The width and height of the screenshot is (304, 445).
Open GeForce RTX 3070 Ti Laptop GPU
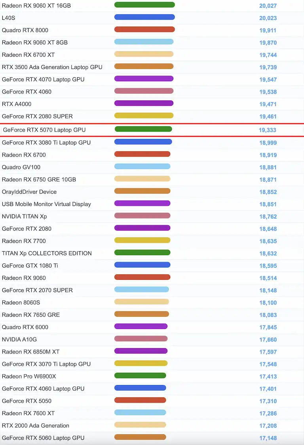(x=46, y=364)
